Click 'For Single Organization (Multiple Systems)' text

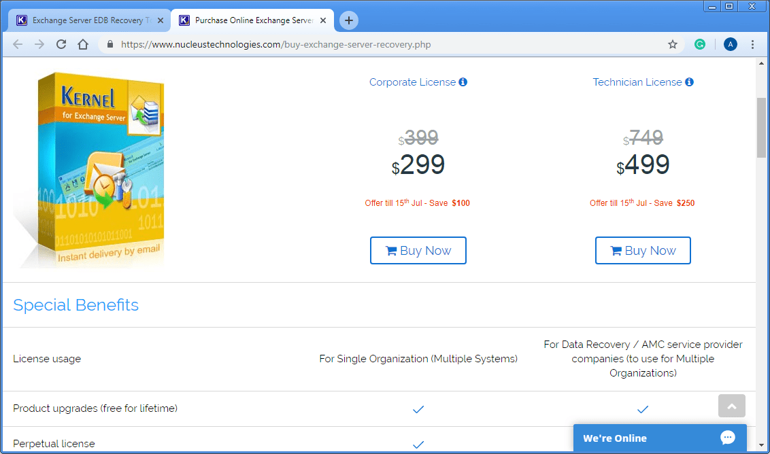pos(418,359)
